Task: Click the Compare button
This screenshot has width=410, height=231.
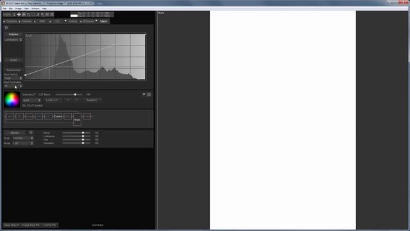Action: click(x=98, y=225)
